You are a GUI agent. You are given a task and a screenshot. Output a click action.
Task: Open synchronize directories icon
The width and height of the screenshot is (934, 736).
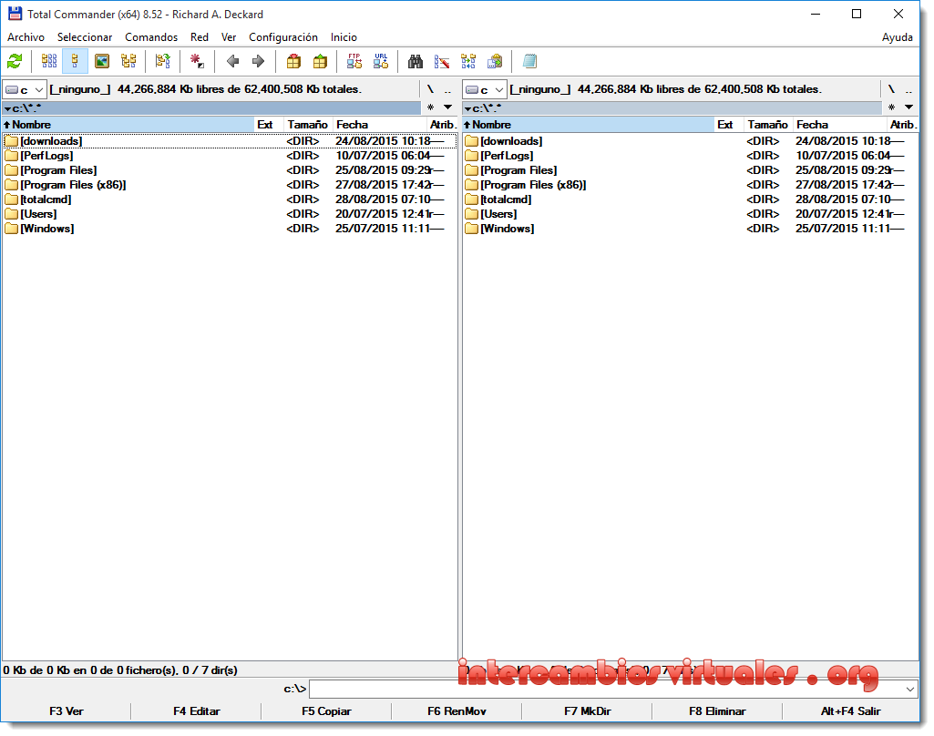pyautogui.click(x=468, y=61)
